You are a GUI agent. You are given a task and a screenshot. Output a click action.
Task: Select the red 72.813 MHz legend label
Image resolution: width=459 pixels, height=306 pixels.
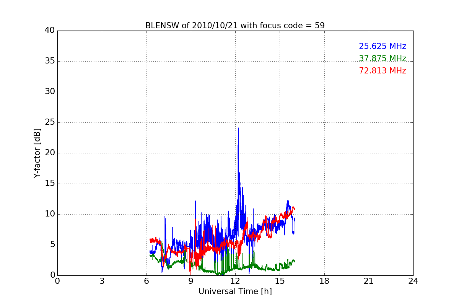coord(382,71)
